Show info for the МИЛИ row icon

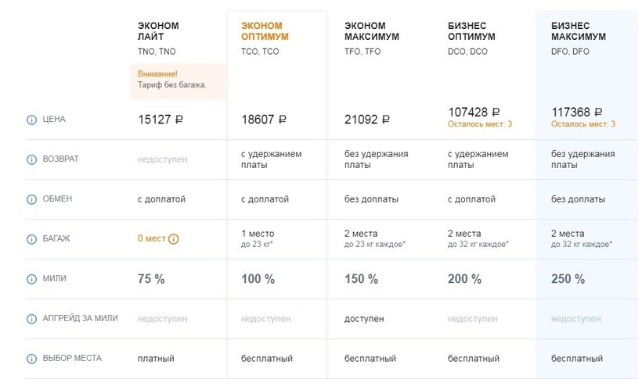(32, 279)
